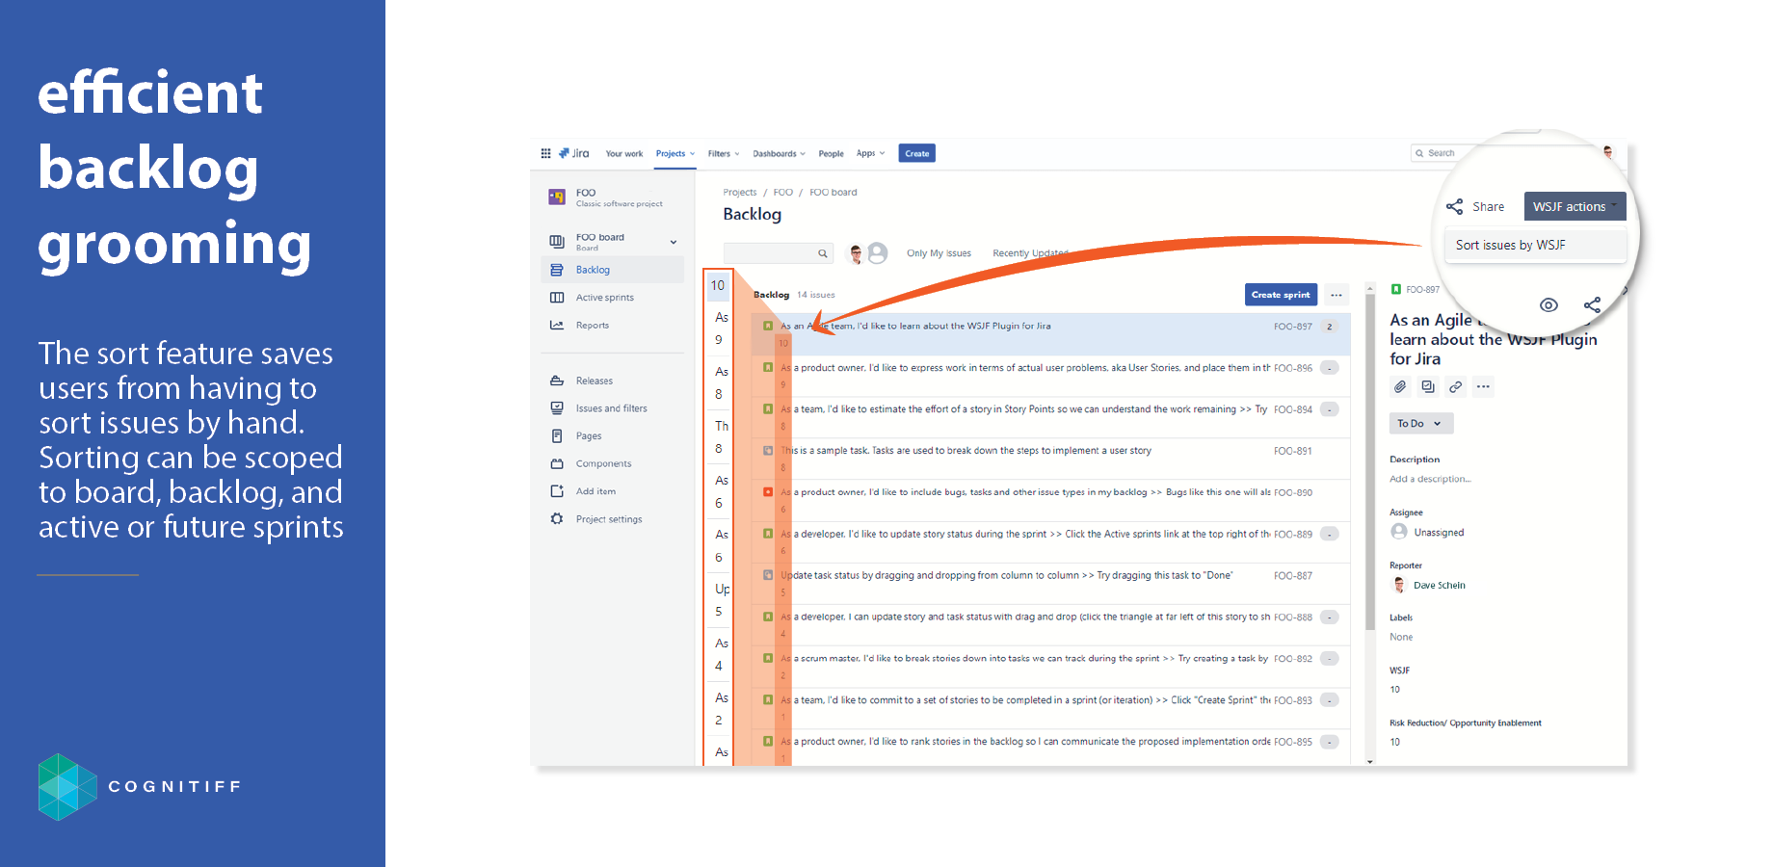Click the estimate badge on FOO-897 row

point(1330,327)
